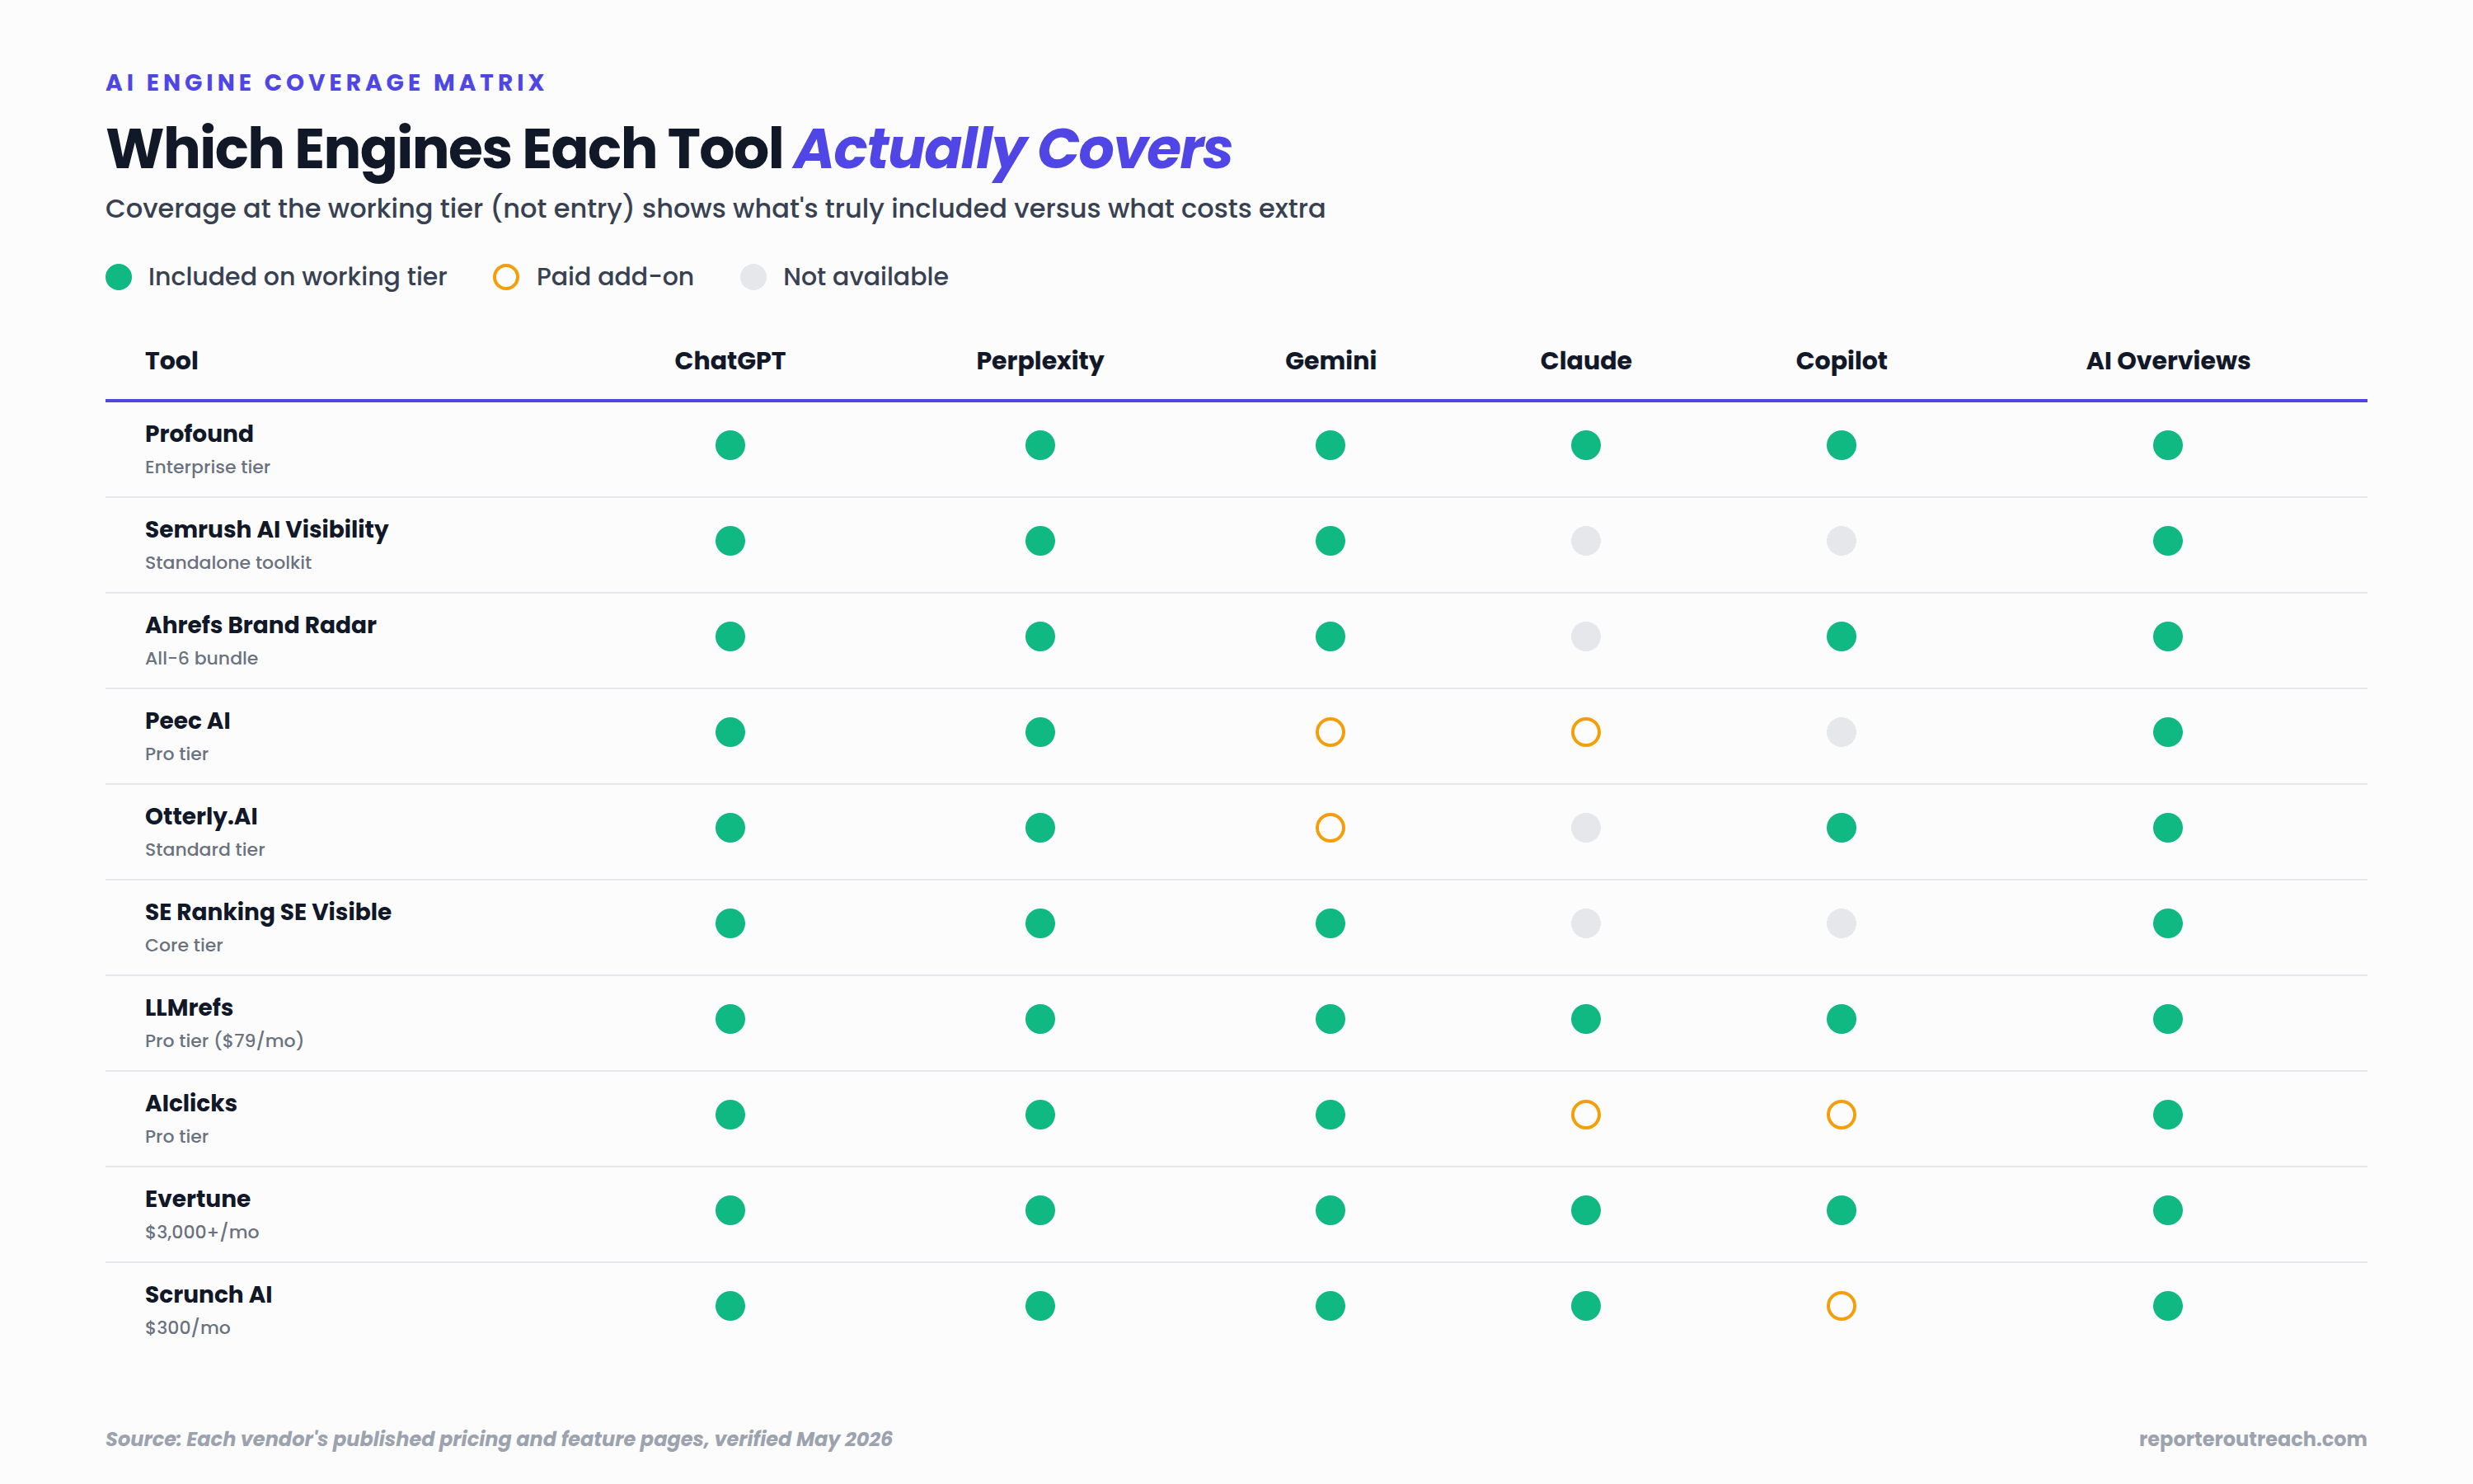
Task: Click Peec AI's grey Copilot dot
Action: coord(1842,732)
